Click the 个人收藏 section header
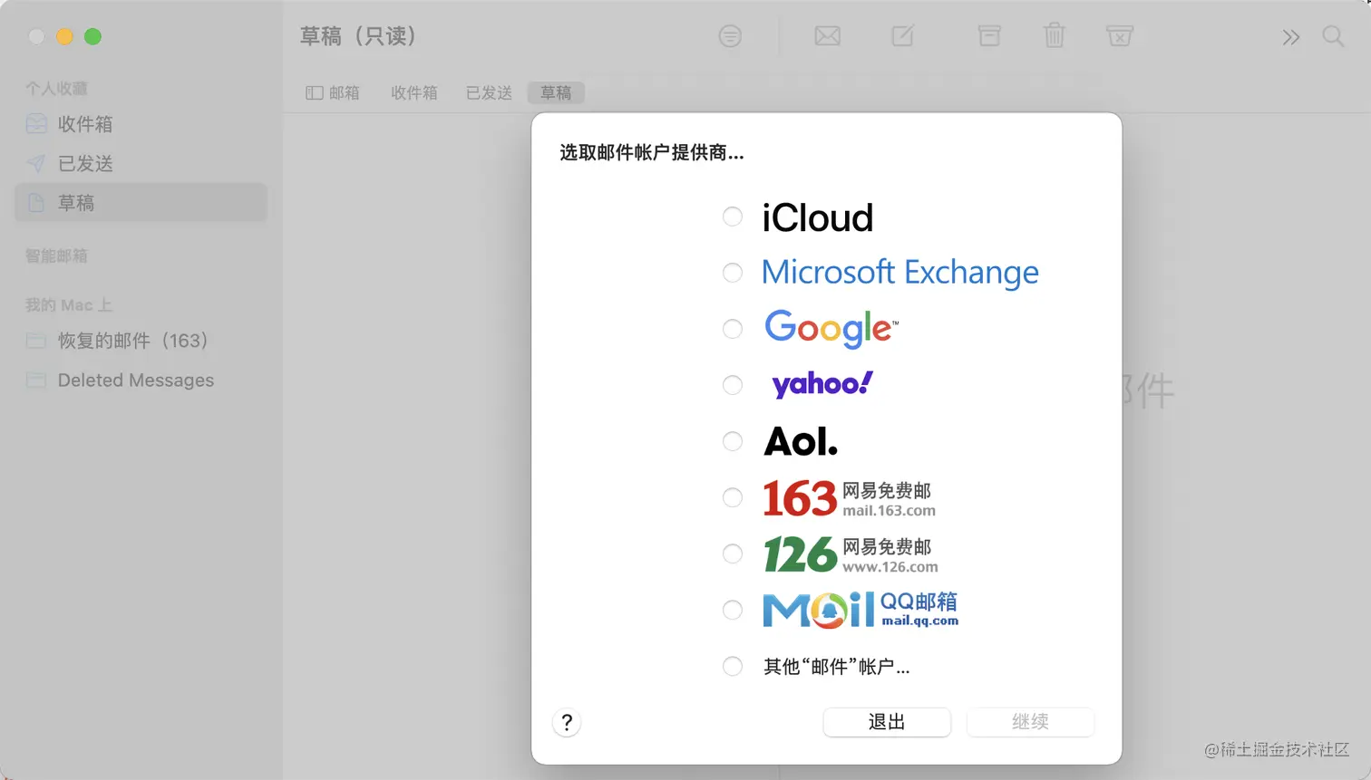1371x780 pixels. coord(56,88)
